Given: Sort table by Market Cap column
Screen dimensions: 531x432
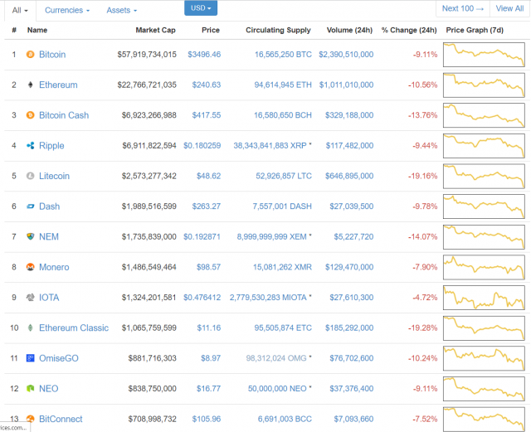Looking at the screenshot, I should click(156, 30).
